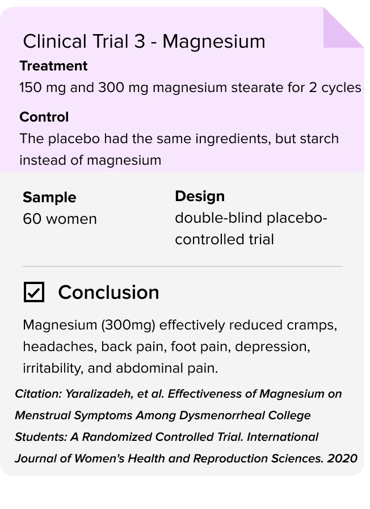Viewport: 370px width, 509px height.
Task: Click the Magnesium (300mg) conclusion paragraph
Action: point(180,347)
